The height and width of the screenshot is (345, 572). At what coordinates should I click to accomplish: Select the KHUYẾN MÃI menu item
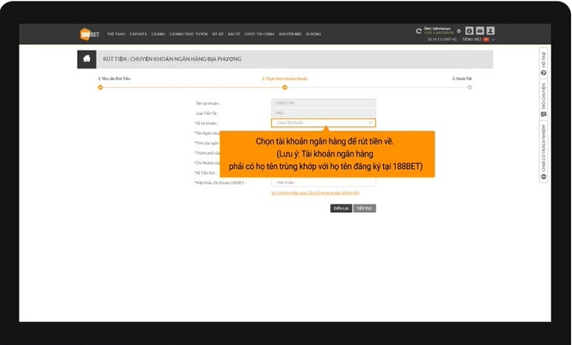290,34
